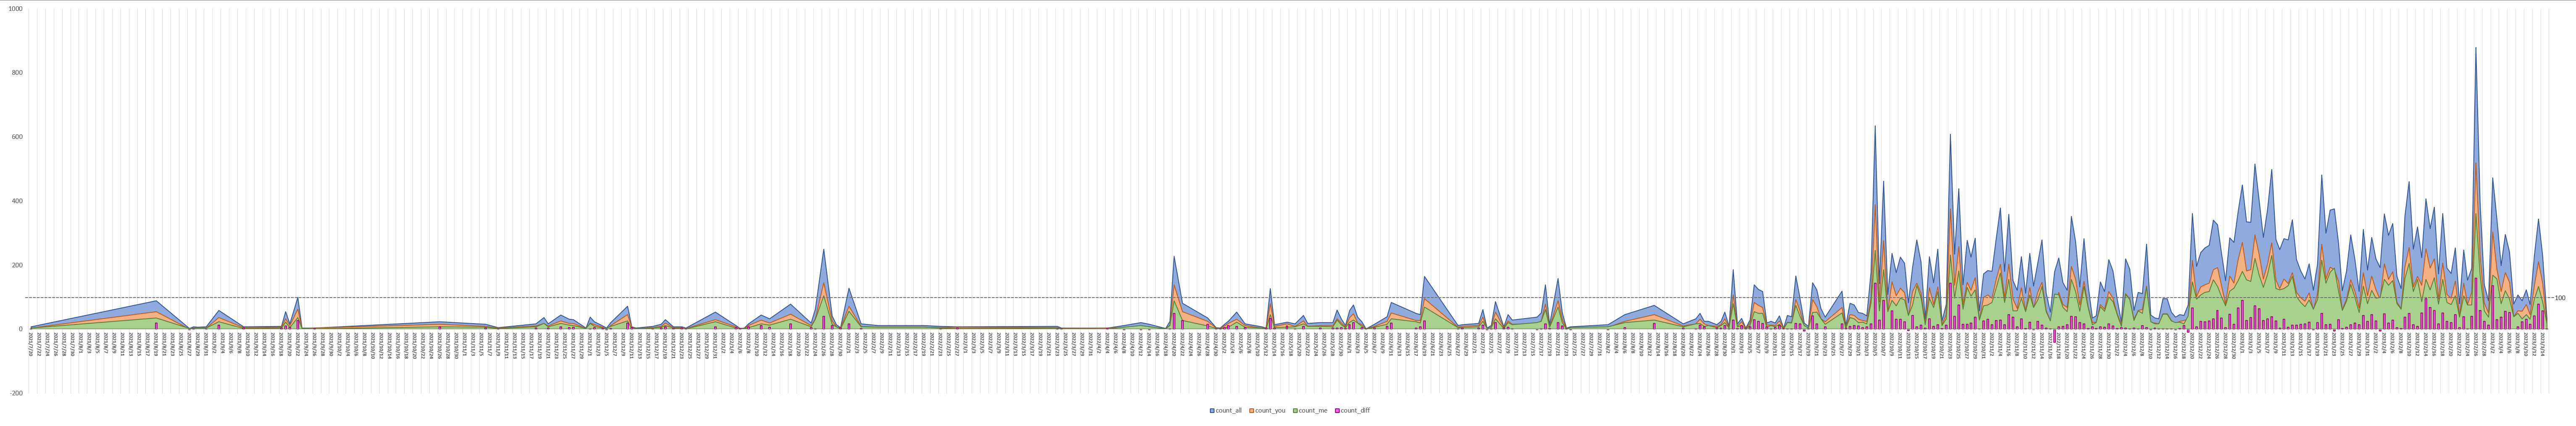Click the 600 y-axis label

coord(17,137)
